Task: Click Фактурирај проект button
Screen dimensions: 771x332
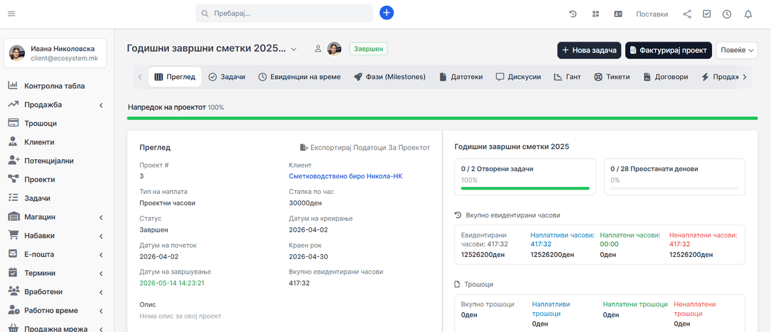Action: pos(669,50)
